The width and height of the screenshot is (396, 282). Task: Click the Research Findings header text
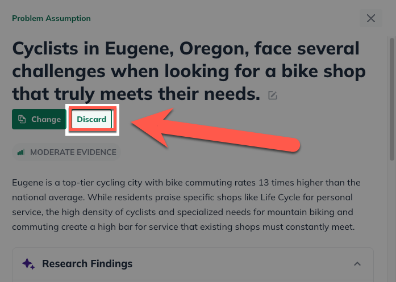click(87, 264)
